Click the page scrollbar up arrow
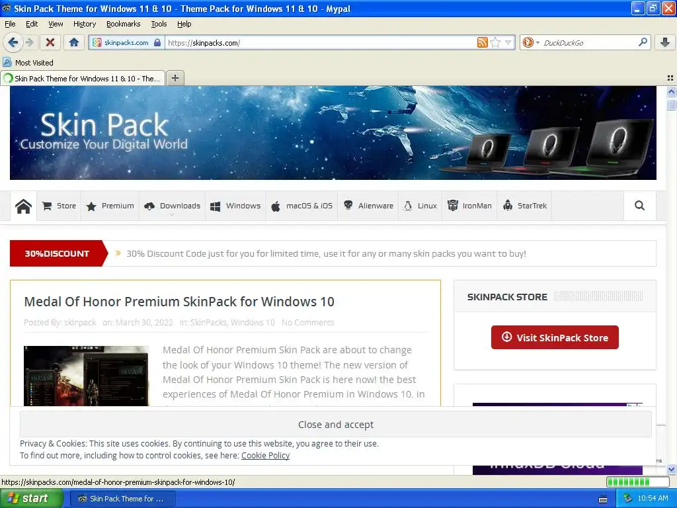Image resolution: width=677 pixels, height=508 pixels. 671,91
